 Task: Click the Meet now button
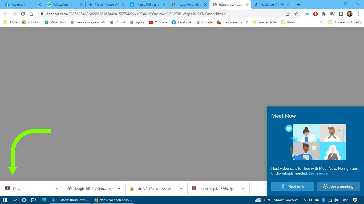pyautogui.click(x=293, y=186)
